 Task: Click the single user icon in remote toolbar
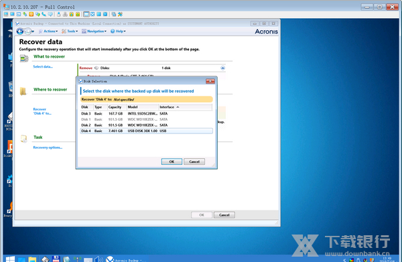tap(59, 14)
